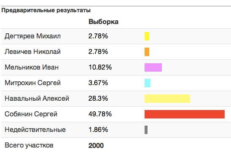
Task: Select the name Левичев Николай
Action: pyautogui.click(x=32, y=52)
